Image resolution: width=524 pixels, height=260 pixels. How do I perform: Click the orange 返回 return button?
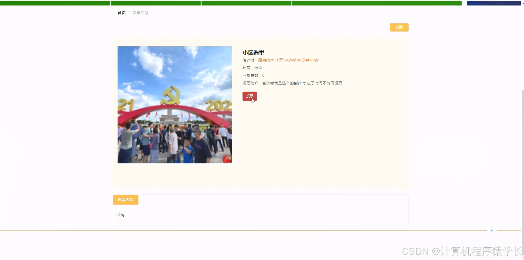tap(399, 27)
